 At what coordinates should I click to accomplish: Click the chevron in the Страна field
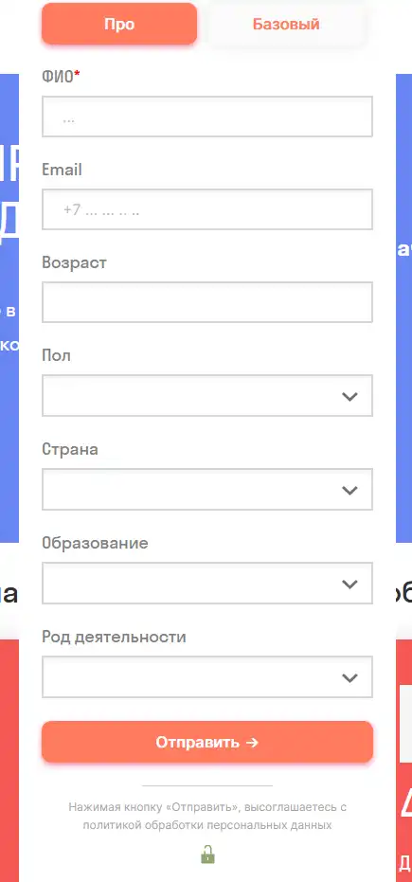pos(349,491)
